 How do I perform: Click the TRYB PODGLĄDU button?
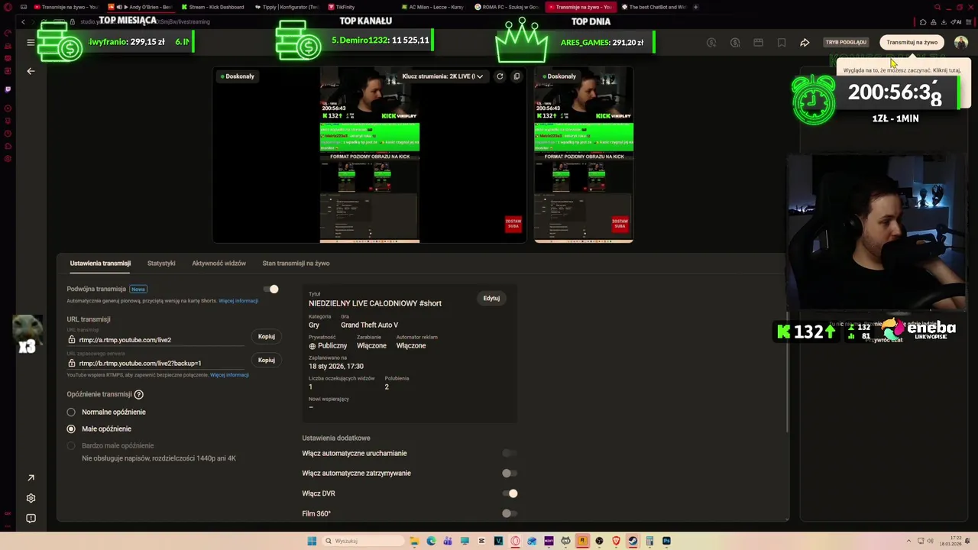846,43
